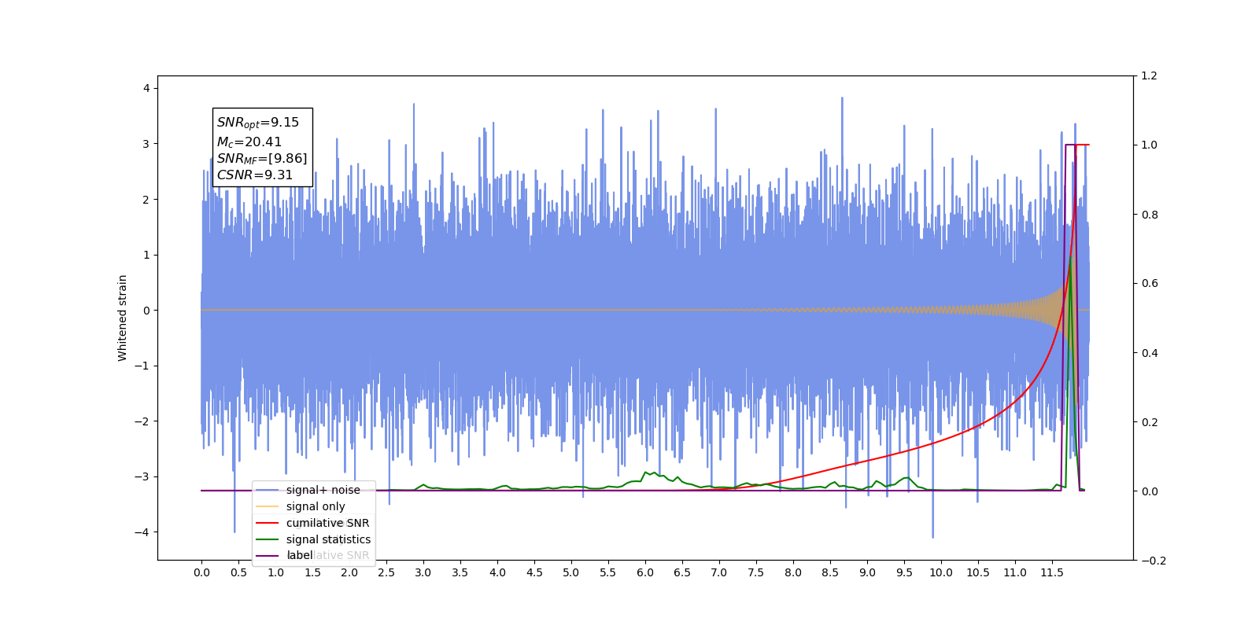The width and height of the screenshot is (1259, 629).
Task: Click right y-axis tick label 0.6
Action: click(1149, 284)
